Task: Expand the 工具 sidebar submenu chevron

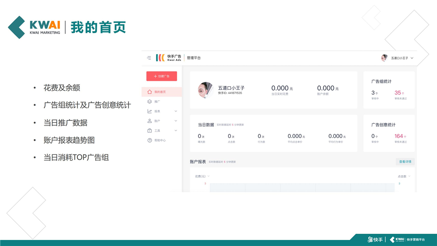Action: (x=176, y=130)
